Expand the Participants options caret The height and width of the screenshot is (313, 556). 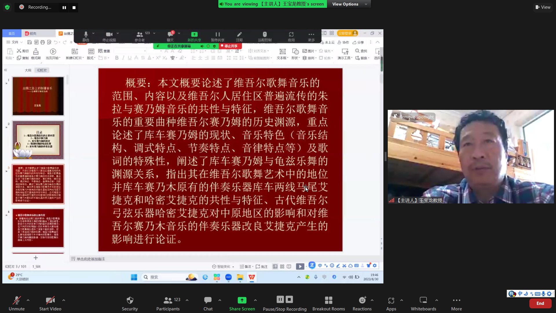(187, 300)
